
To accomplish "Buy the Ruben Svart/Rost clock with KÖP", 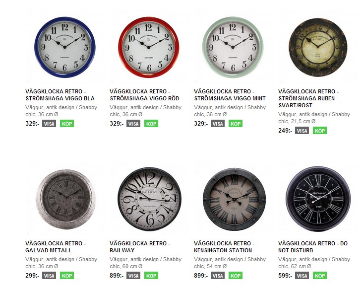I will click(320, 131).
